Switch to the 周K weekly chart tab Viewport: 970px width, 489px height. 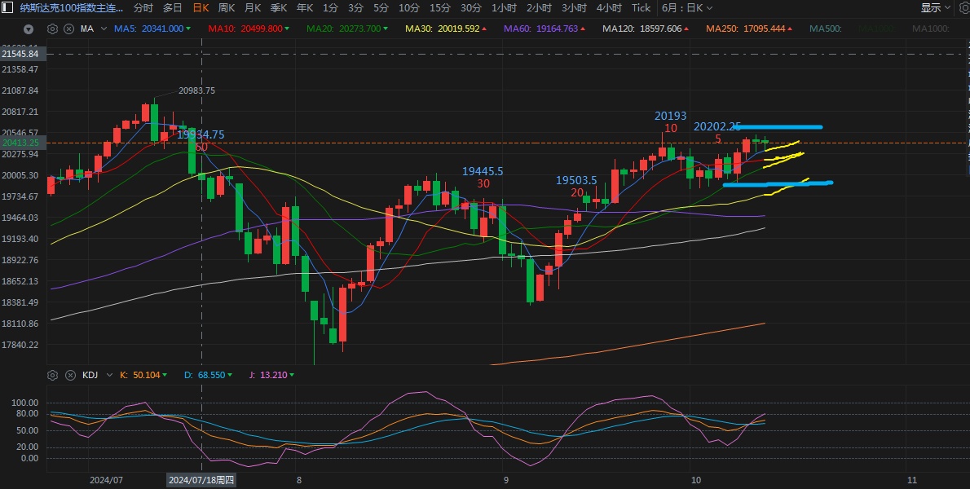(x=227, y=8)
